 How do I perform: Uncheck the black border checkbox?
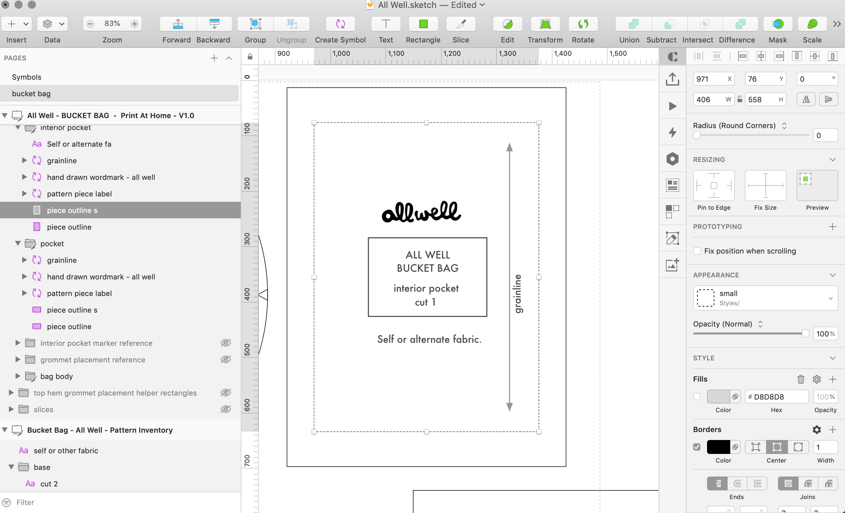click(x=696, y=447)
